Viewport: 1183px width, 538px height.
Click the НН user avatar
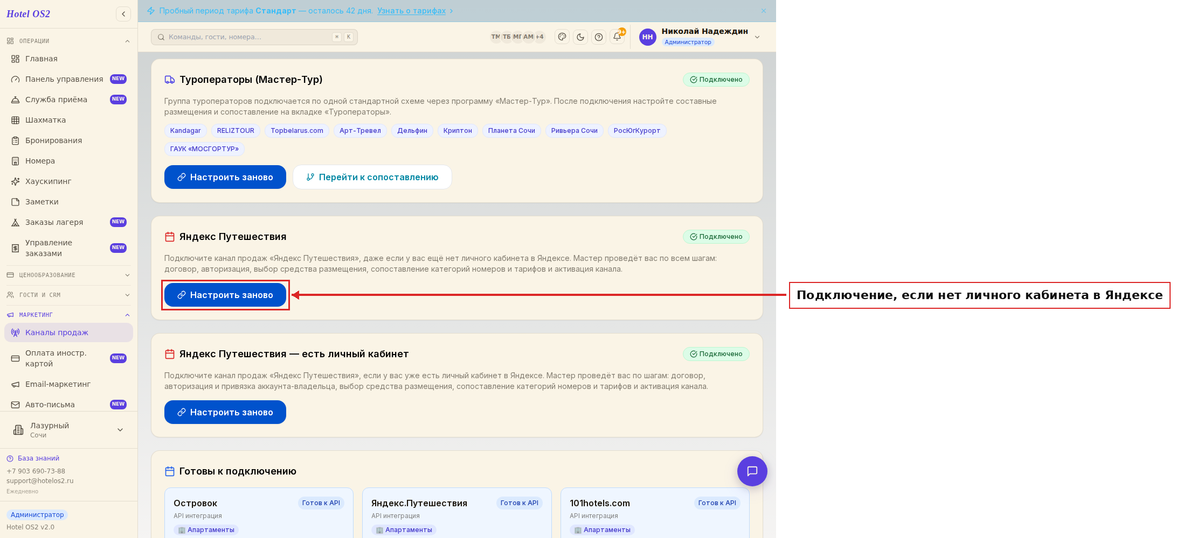click(647, 37)
